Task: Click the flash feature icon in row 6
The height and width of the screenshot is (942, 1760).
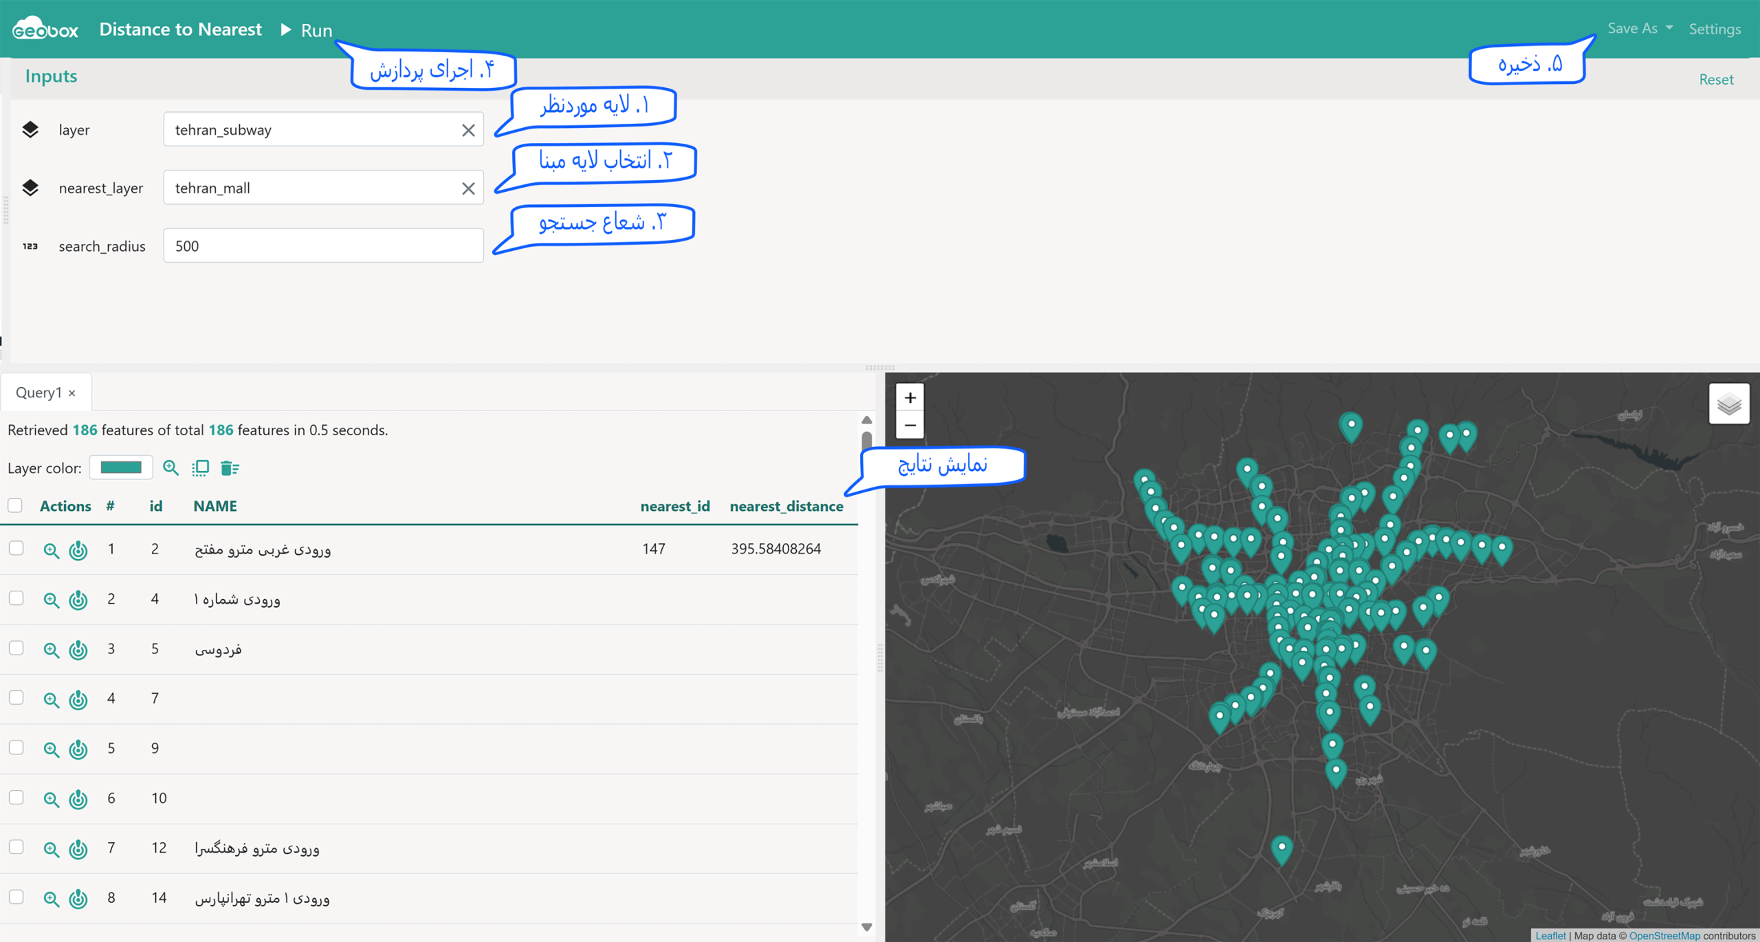Action: coord(78,799)
